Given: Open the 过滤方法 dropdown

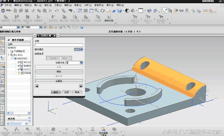Looking at the screenshot, I should click(x=81, y=63).
